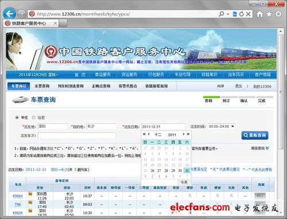Click the search magnifier in address bar
The width and height of the screenshot is (287, 219).
click(x=222, y=14)
